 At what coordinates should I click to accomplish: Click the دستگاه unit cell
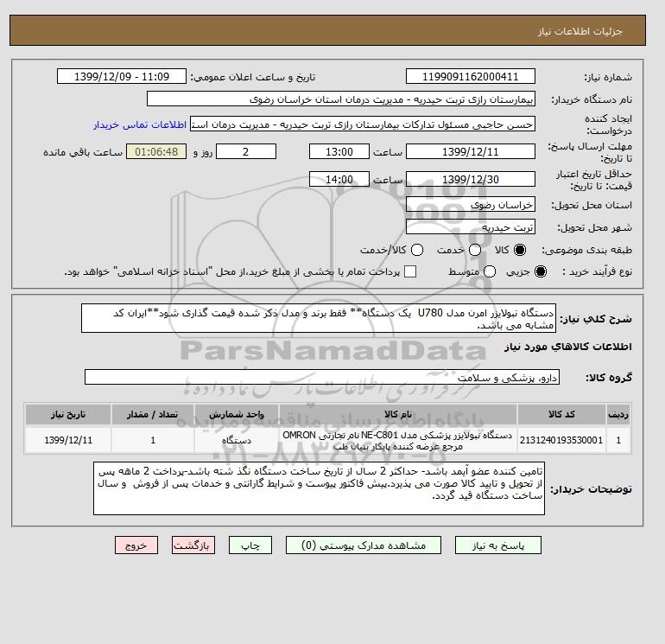point(237,440)
